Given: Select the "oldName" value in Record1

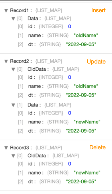Looking at the screenshot, I should (x=86, y=35).
